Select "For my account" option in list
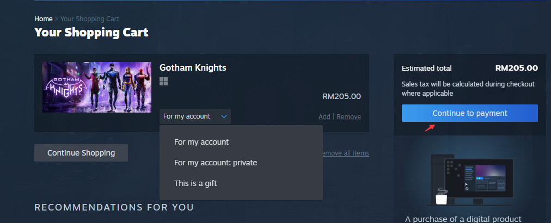The width and height of the screenshot is (551, 223). pyautogui.click(x=201, y=142)
